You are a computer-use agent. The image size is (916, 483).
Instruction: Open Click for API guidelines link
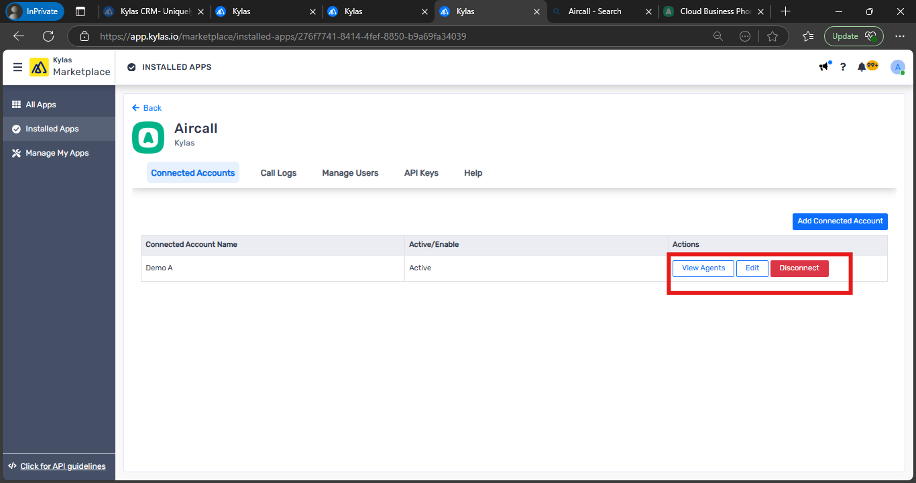point(63,466)
